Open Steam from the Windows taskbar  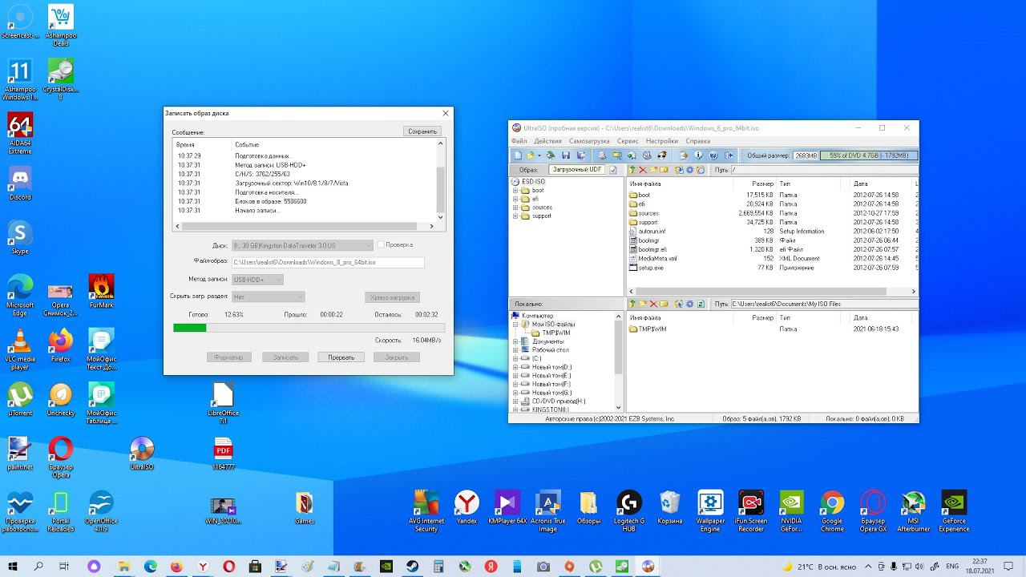(413, 567)
